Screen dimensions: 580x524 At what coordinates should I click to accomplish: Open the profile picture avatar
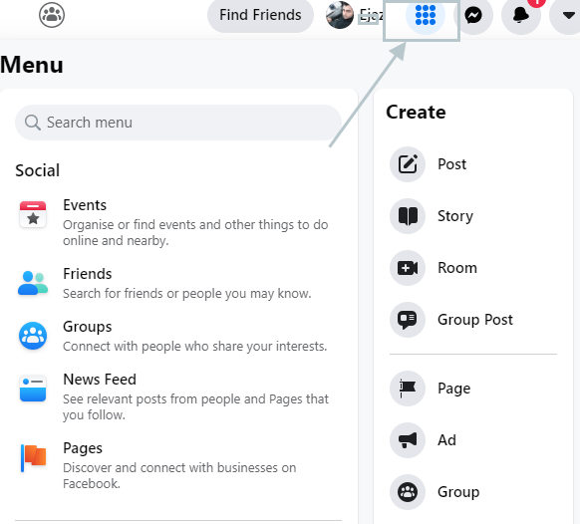pyautogui.click(x=340, y=15)
